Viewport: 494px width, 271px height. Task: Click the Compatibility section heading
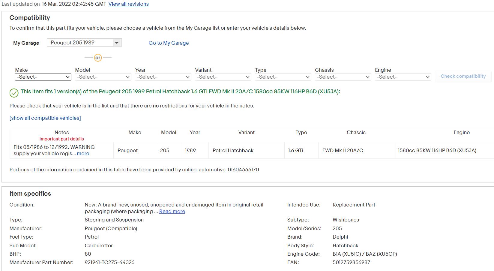[x=30, y=18]
